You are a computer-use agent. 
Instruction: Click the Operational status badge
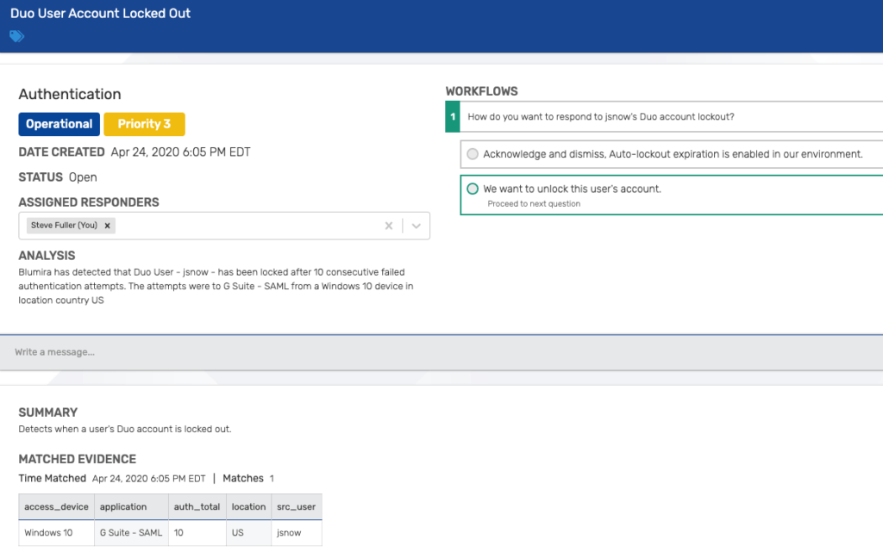(x=59, y=123)
